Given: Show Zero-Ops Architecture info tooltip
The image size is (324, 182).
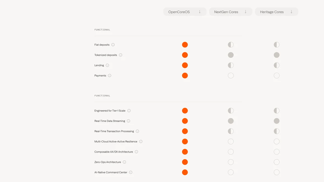Looking at the screenshot, I should coord(124,162).
